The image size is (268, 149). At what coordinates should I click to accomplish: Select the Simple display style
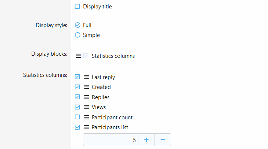click(x=77, y=35)
